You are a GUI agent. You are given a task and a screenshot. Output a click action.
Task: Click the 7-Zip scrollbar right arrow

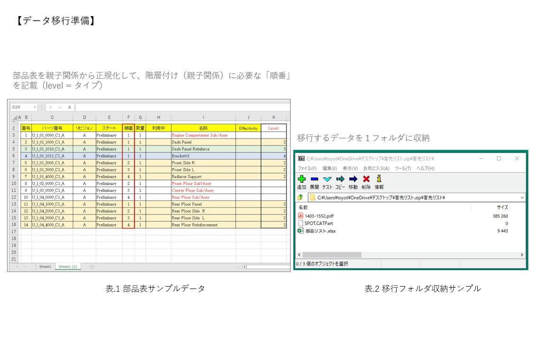pos(521,255)
